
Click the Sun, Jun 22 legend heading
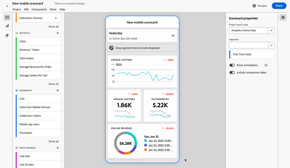point(151,137)
